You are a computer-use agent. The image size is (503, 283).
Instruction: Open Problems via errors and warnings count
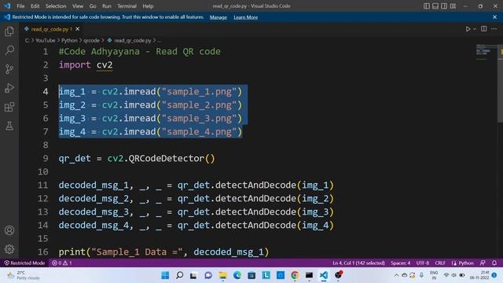click(x=61, y=263)
